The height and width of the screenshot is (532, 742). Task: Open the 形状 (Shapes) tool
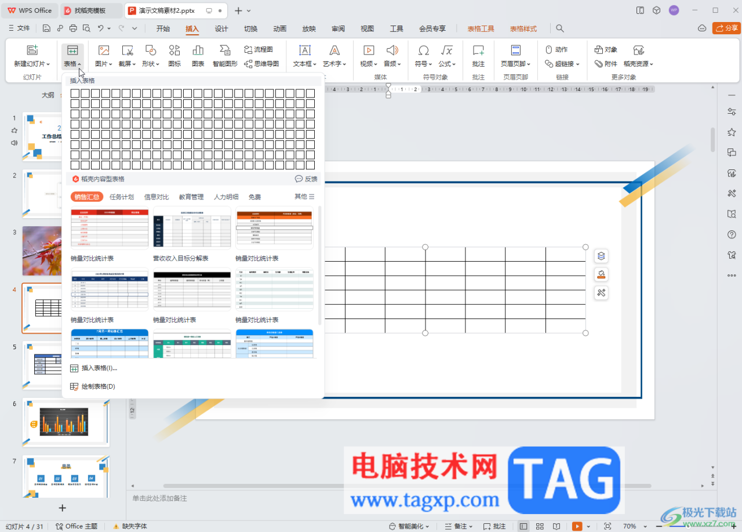[151, 56]
